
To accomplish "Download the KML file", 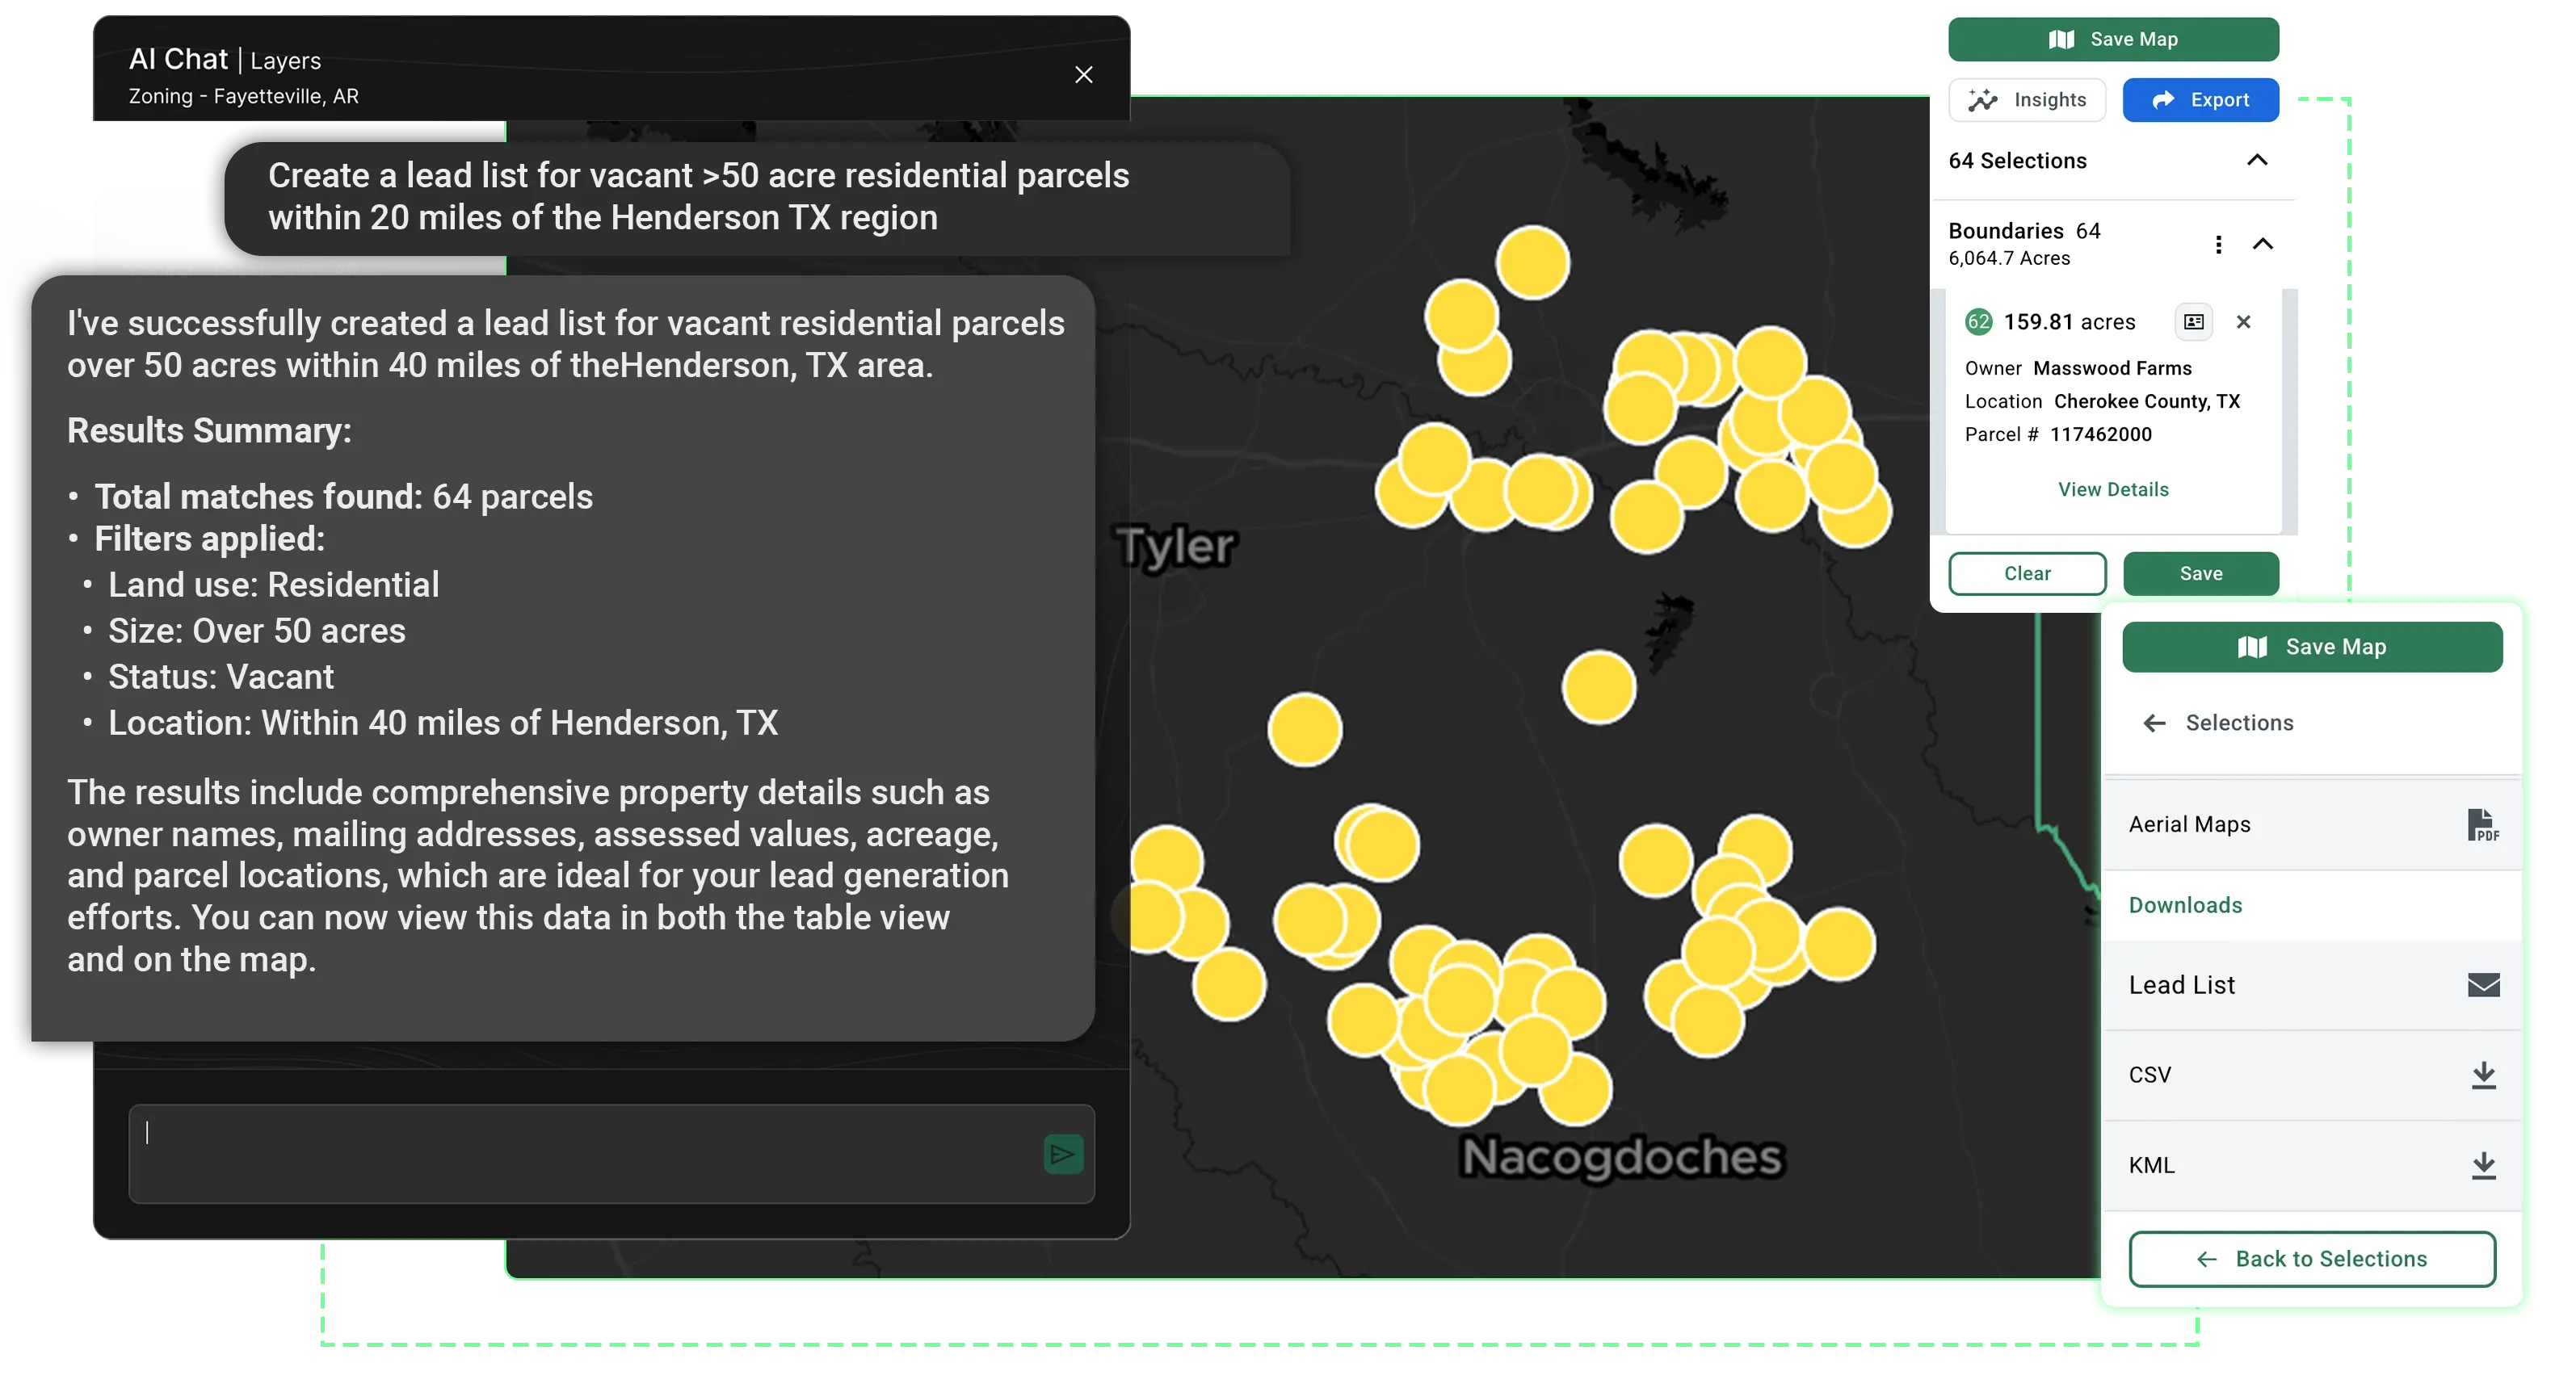I will tap(2482, 1165).
